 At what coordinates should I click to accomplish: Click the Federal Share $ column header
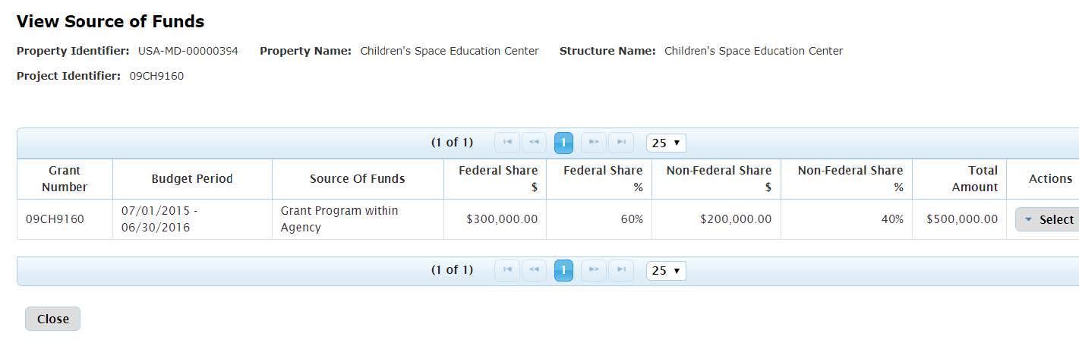(x=497, y=179)
